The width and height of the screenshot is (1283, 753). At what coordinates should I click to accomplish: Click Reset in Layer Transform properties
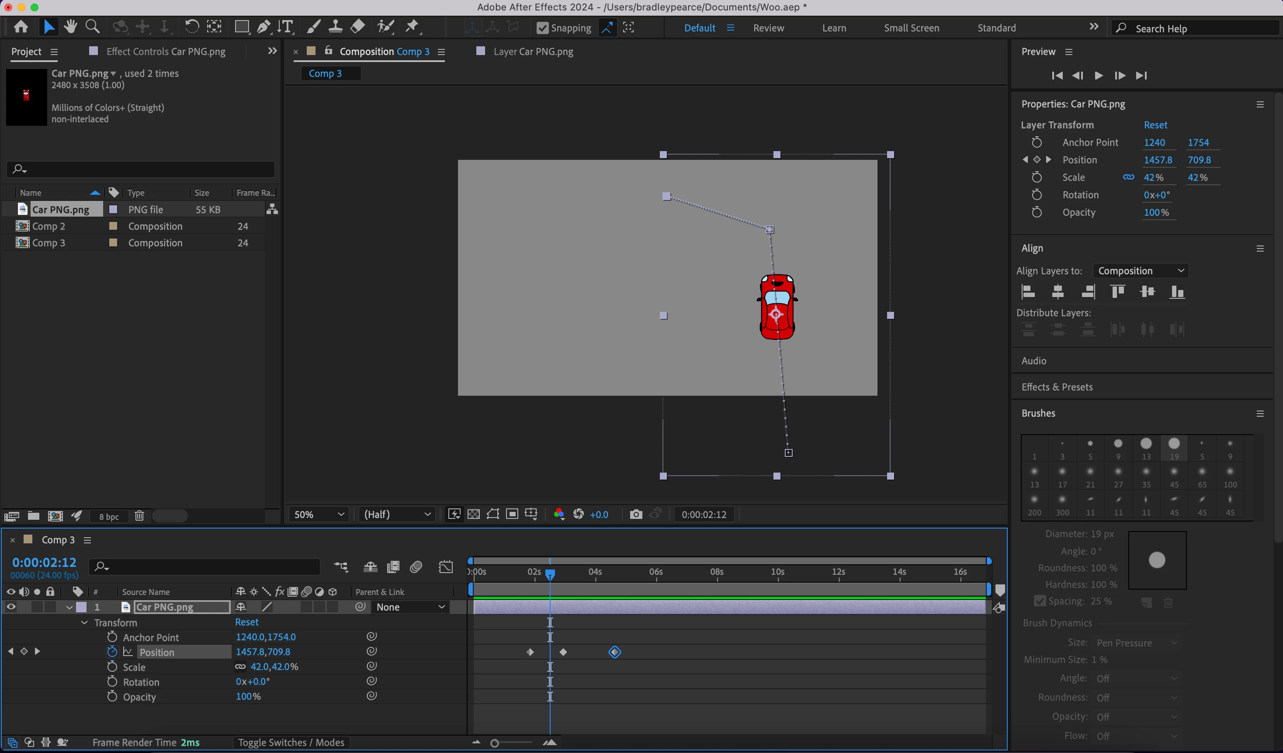(x=1155, y=125)
